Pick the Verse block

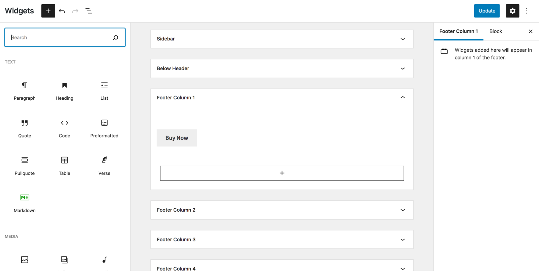(104, 166)
